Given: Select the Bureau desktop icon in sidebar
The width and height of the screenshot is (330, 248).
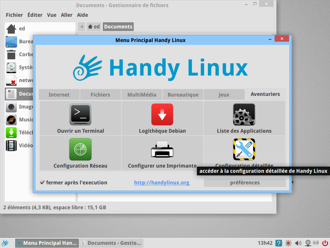Looking at the screenshot, I should click(x=11, y=42).
